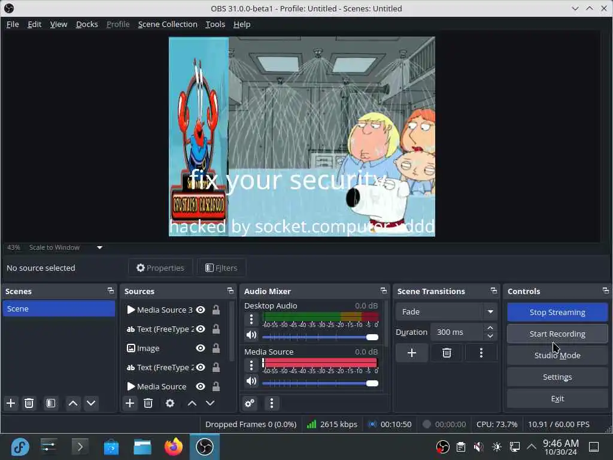Screen dimensions: 613x460
Task: Pop out the Sources dock
Action: tap(230, 290)
